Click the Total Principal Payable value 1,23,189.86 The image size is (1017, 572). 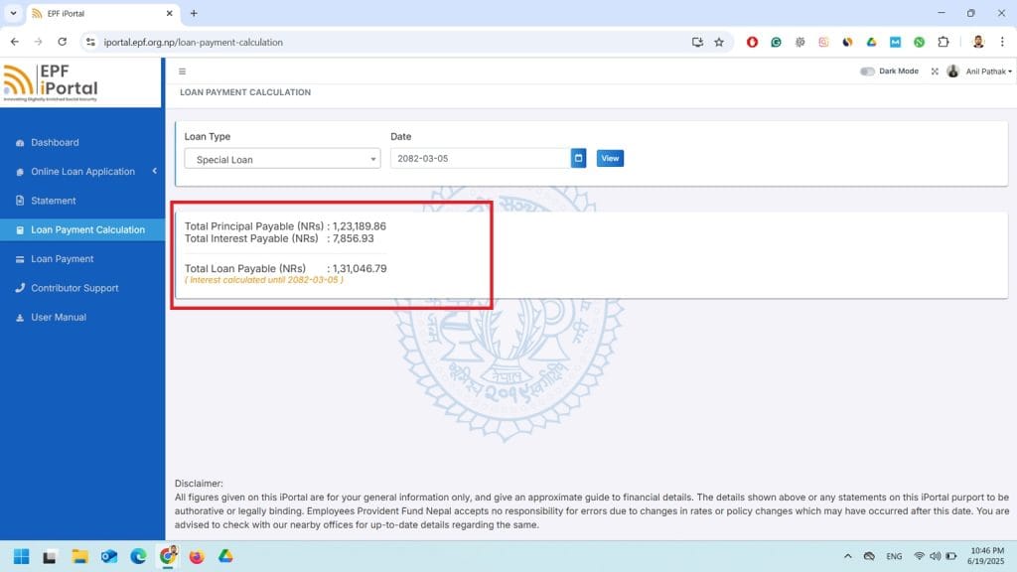tap(359, 226)
